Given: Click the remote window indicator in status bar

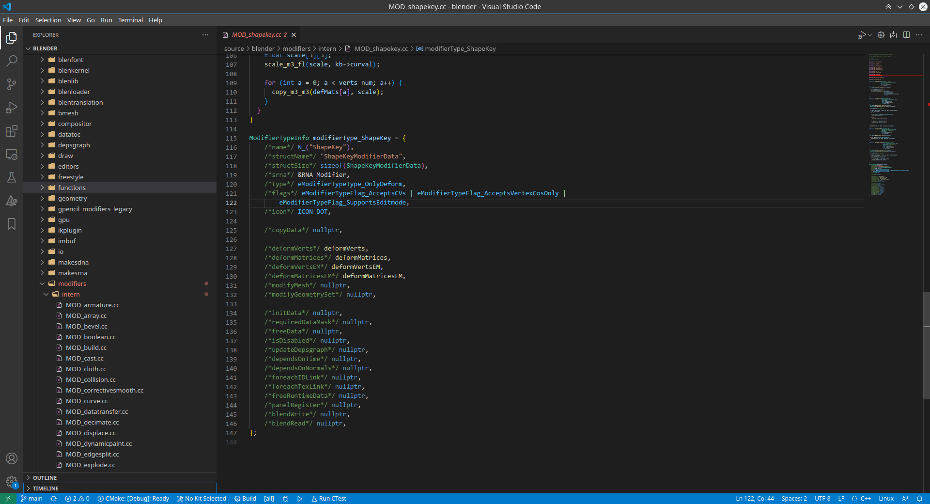Looking at the screenshot, I should pos(8,499).
